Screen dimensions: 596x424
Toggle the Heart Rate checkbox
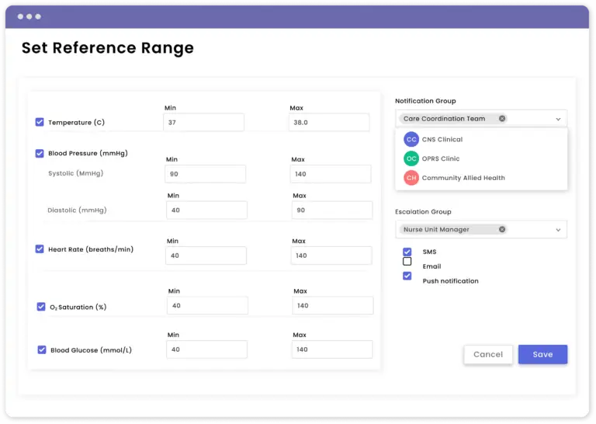click(x=40, y=249)
